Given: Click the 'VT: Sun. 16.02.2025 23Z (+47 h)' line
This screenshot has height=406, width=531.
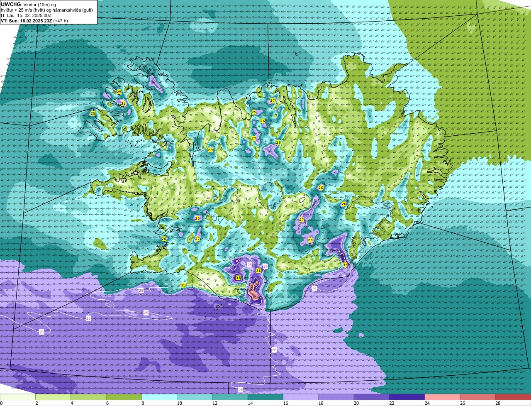Looking at the screenshot, I should [34, 21].
